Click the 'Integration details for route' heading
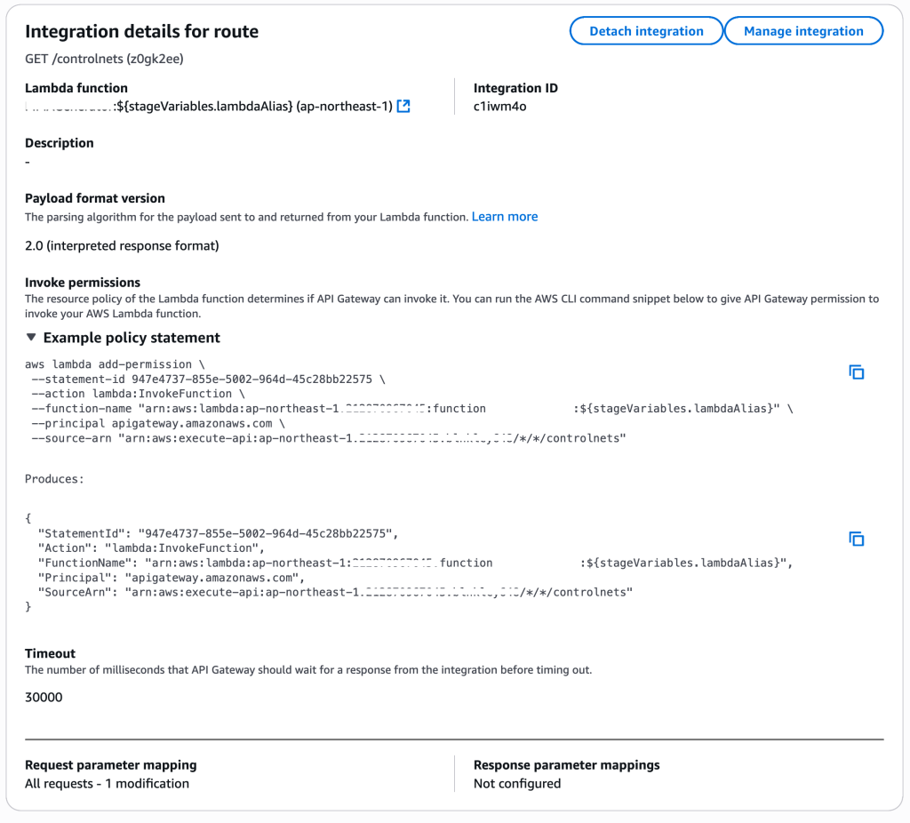The width and height of the screenshot is (910, 823). 141,32
